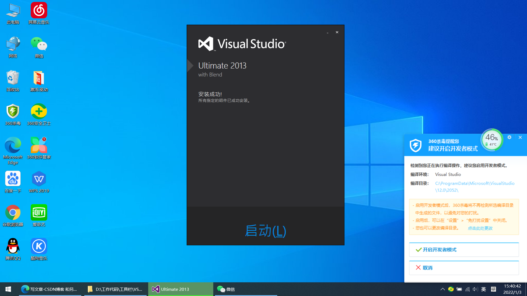The width and height of the screenshot is (527, 296).
Task: Click Show Desktop strip at taskbar end
Action: tap(526, 289)
